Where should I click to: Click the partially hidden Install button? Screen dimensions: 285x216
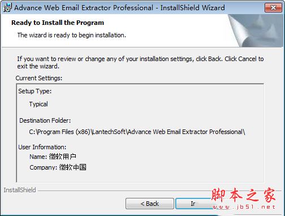click(194, 204)
